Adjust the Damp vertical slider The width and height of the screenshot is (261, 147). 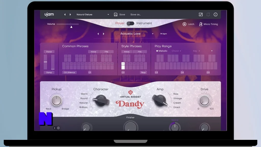click(53, 62)
